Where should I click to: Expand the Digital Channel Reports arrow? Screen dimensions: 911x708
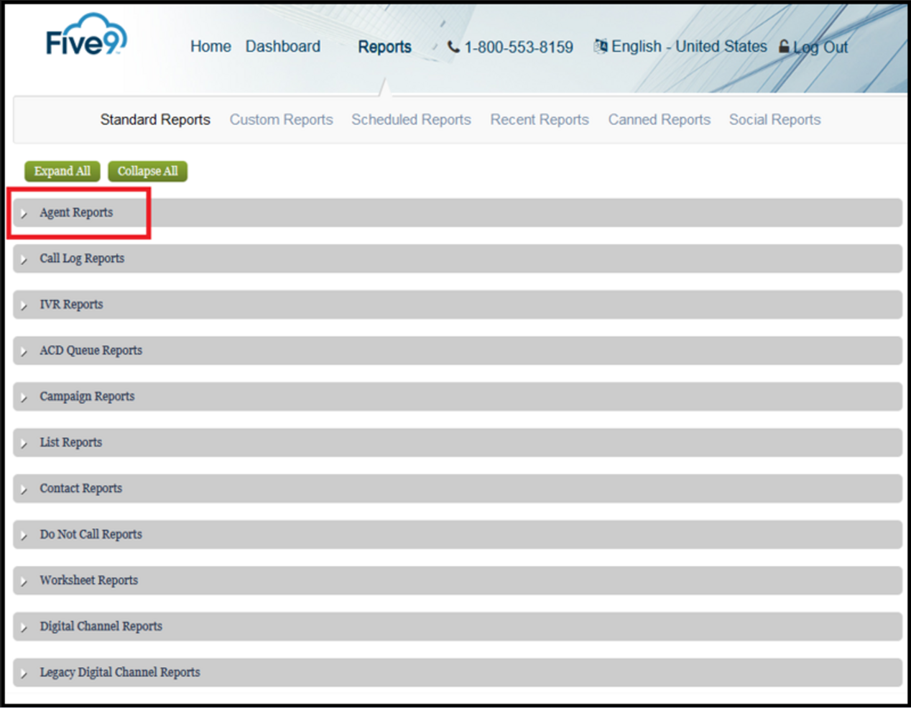click(x=24, y=627)
